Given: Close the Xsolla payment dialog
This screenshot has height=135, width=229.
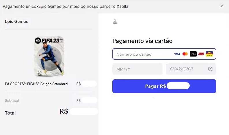Looking at the screenshot, I should [x=222, y=6].
